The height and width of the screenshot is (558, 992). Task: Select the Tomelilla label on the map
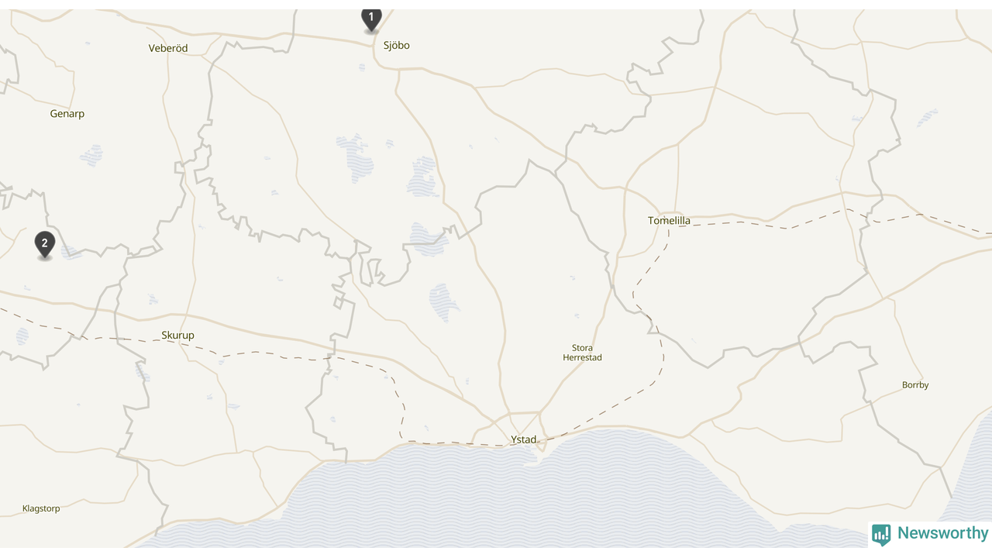click(x=669, y=221)
